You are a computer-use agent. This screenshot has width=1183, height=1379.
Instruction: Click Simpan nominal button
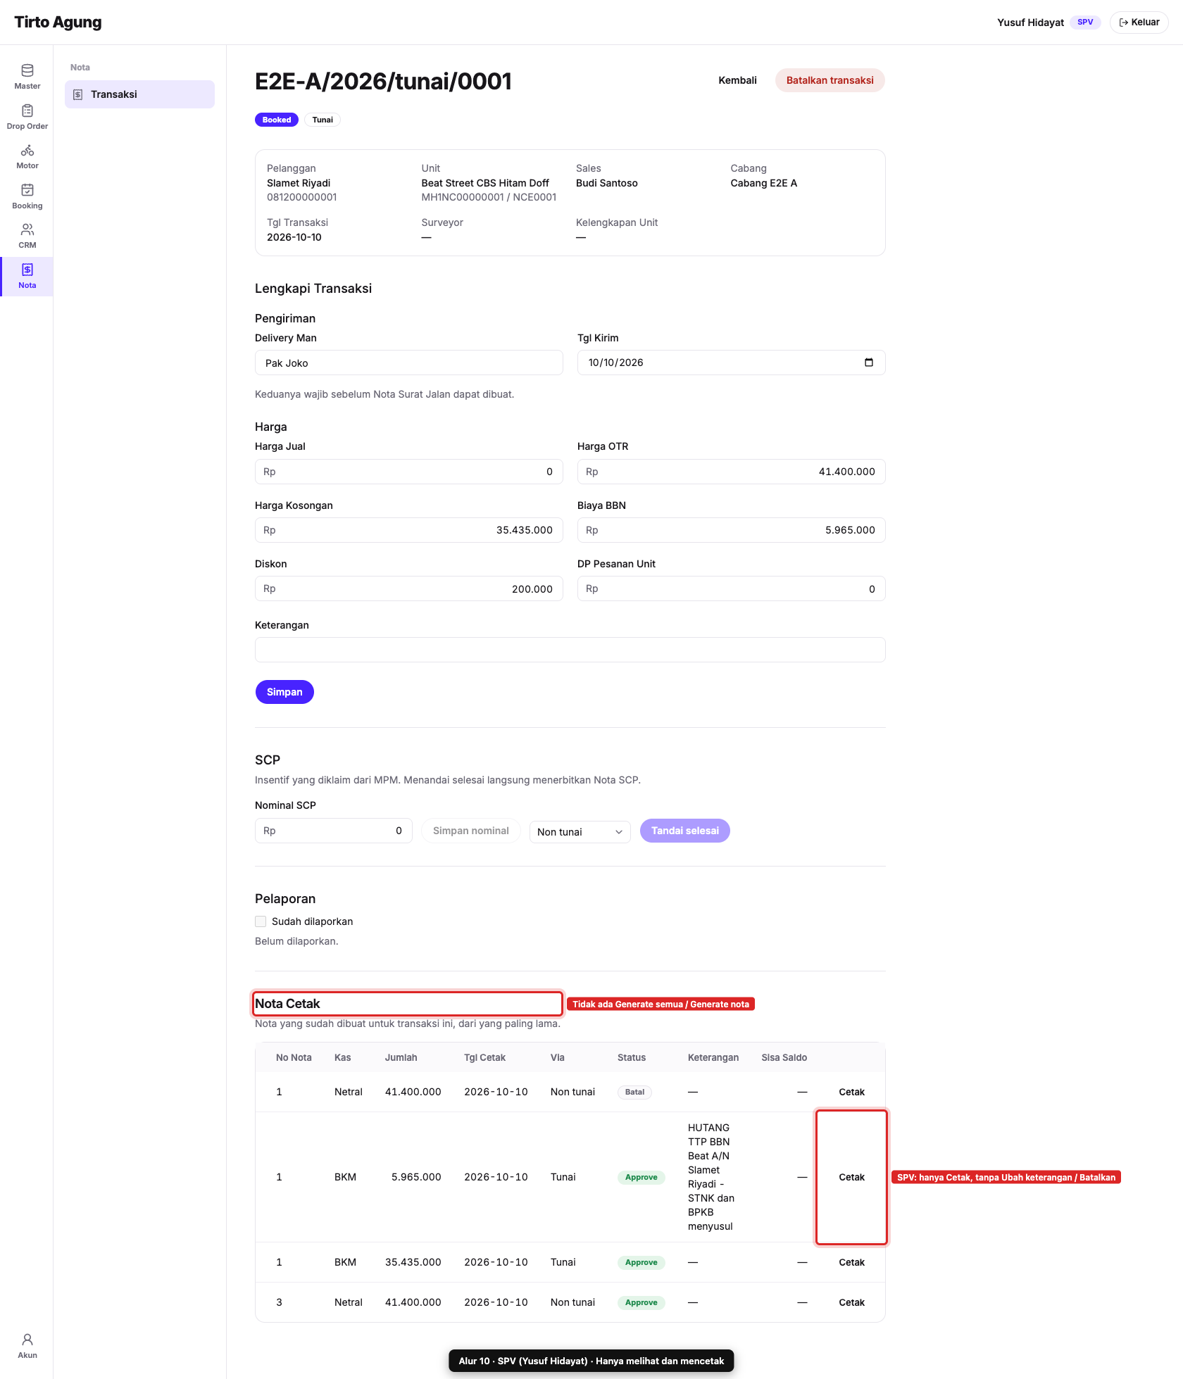tap(470, 831)
